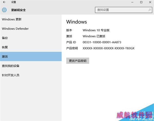Viewport: 154px width, 121px height.
Task: Close the settings window
Action: 150,2
